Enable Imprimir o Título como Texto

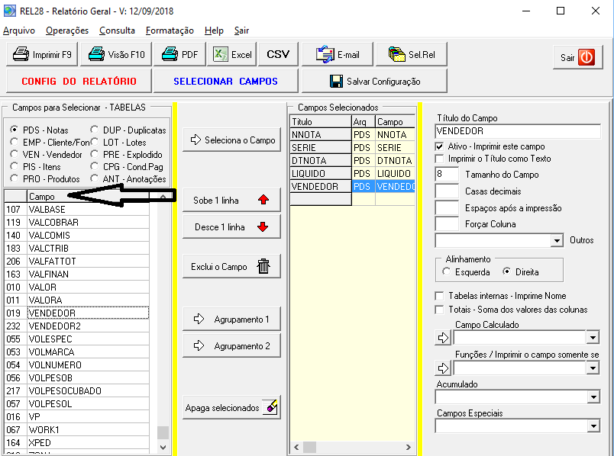pyautogui.click(x=439, y=159)
